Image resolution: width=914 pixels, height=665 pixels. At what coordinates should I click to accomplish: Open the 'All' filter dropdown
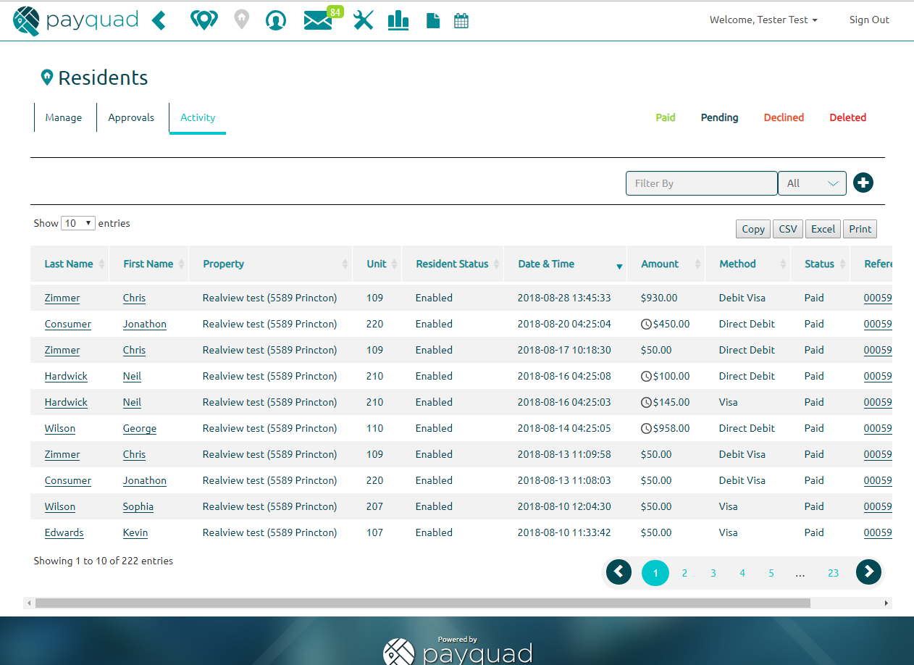click(812, 183)
